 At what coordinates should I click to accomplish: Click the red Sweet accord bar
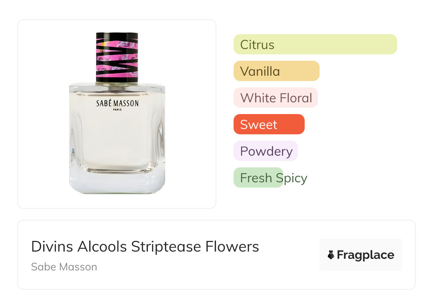pos(269,124)
